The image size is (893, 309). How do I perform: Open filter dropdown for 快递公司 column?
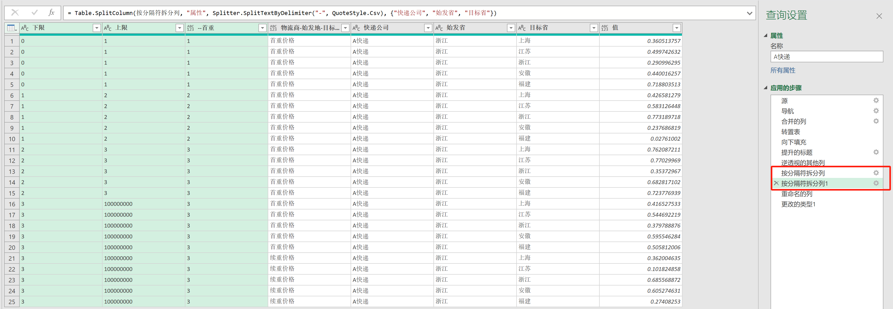click(x=428, y=28)
